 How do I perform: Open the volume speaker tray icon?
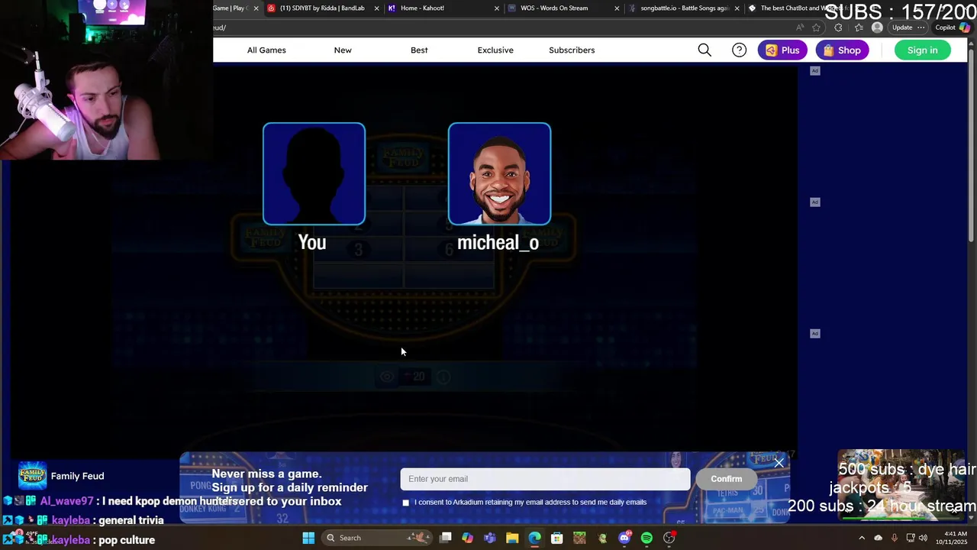923,538
